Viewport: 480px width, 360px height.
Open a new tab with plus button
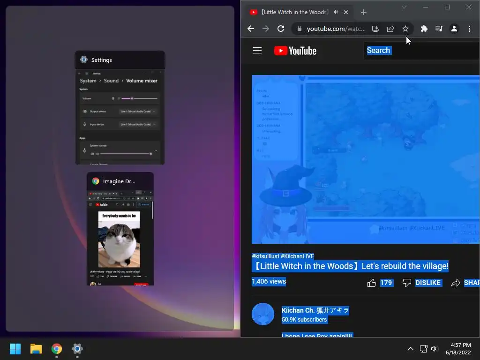[x=364, y=12]
